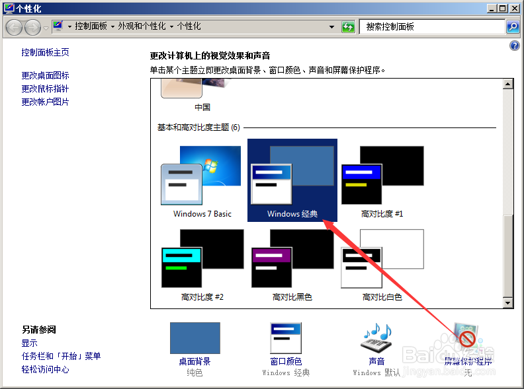This screenshot has height=389, width=524.
Task: Click the 个性化 title bar icon
Action: [9, 8]
